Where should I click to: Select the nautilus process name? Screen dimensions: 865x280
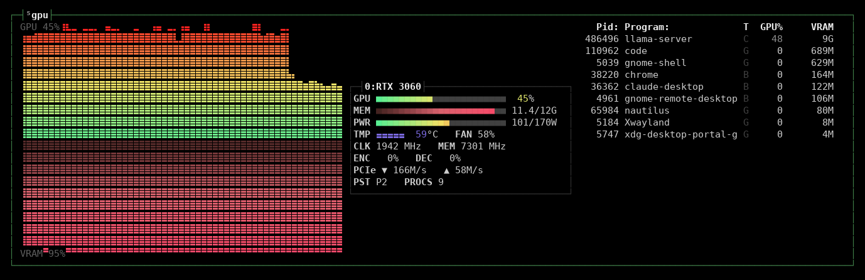[647, 110]
